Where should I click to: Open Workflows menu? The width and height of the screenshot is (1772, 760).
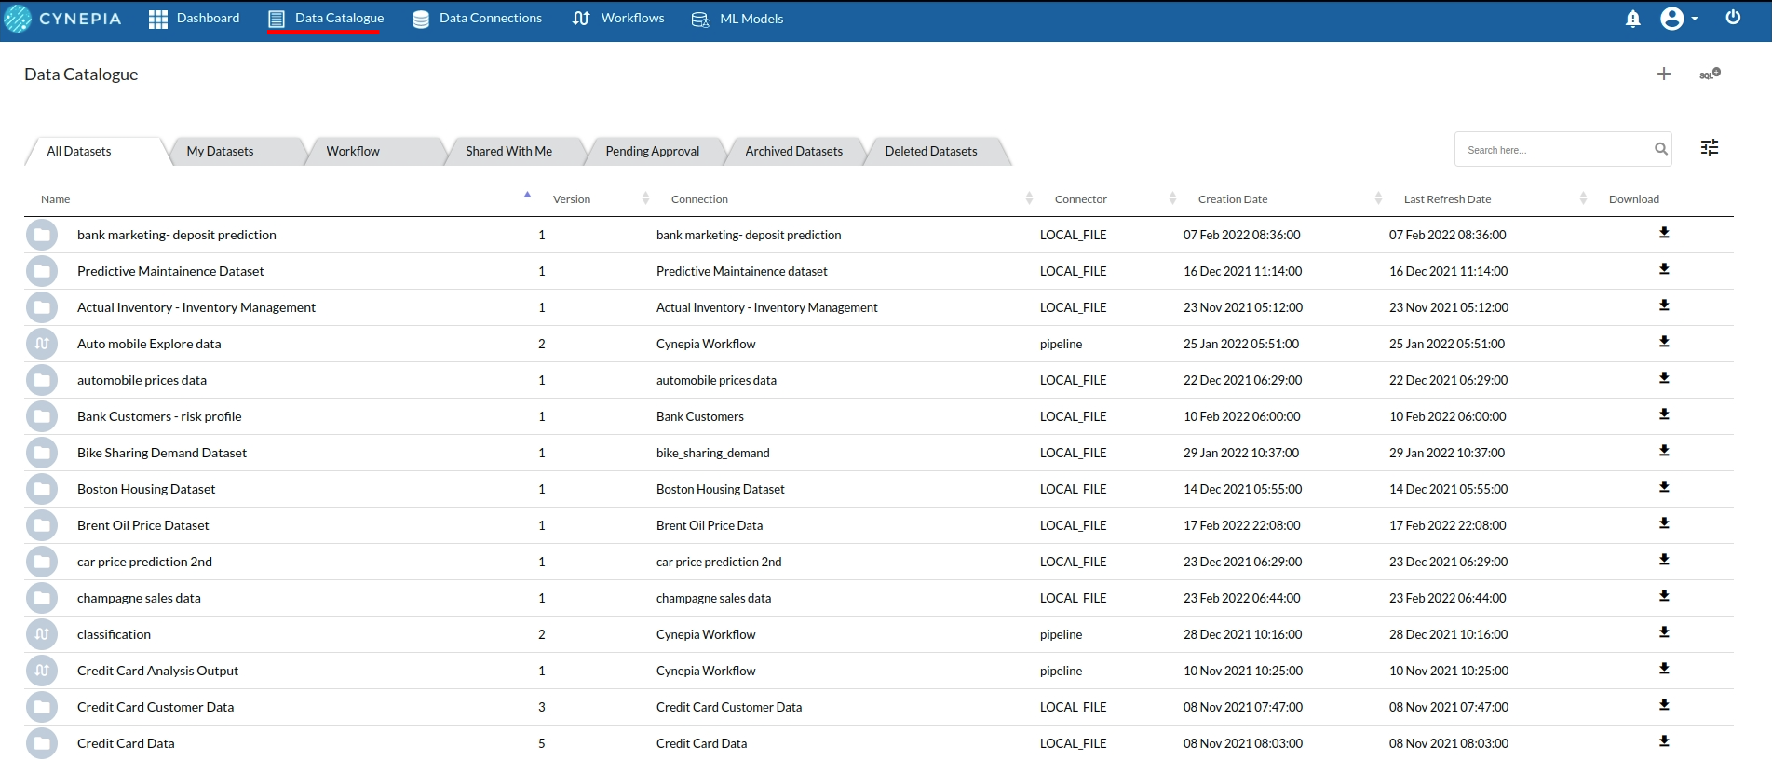tap(618, 19)
